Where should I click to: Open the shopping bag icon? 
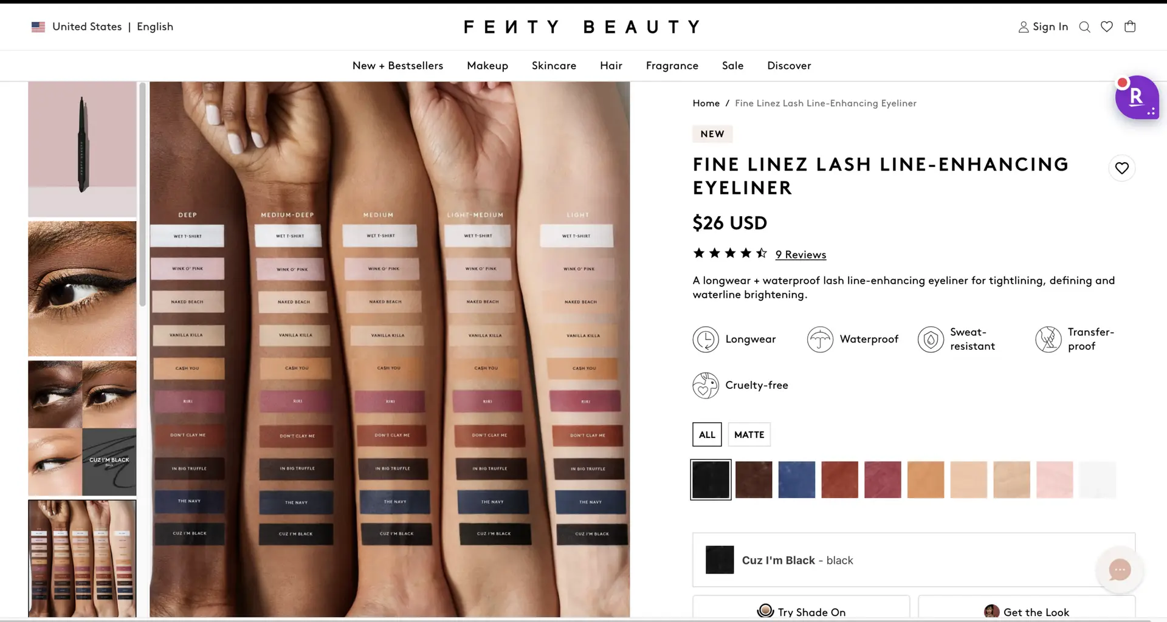[1130, 26]
